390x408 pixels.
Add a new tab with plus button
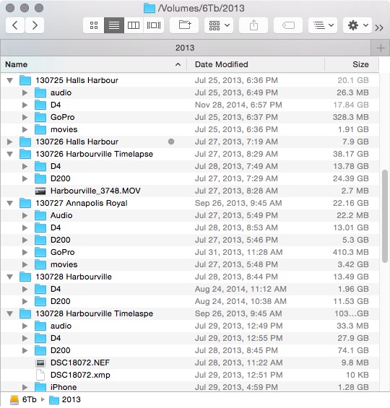click(x=381, y=48)
